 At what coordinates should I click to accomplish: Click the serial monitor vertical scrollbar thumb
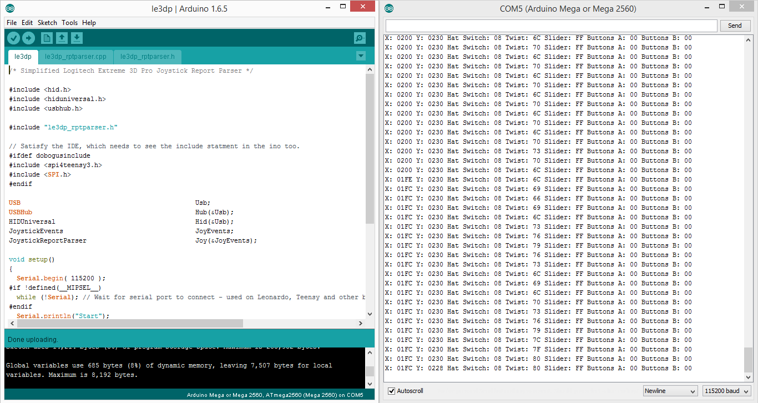pyautogui.click(x=749, y=360)
